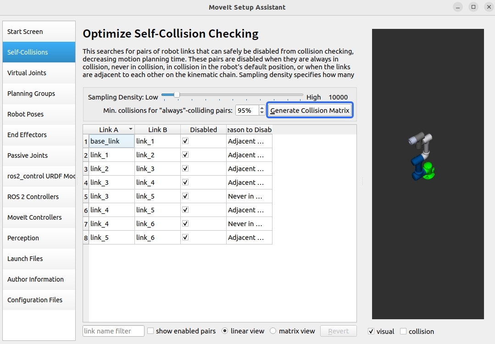Enable show enabled pairs checkbox
The image size is (495, 344).
150,331
